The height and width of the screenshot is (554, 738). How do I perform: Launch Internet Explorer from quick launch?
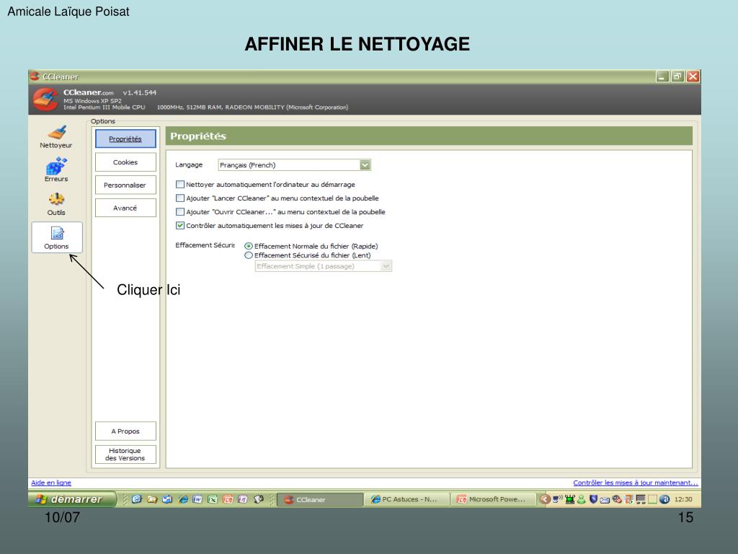[x=183, y=499]
